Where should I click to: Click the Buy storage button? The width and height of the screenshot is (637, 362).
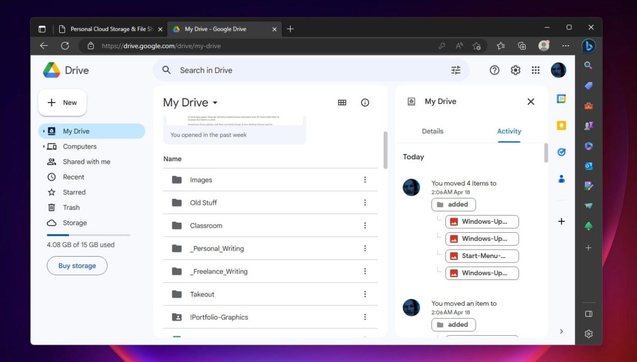click(x=77, y=266)
